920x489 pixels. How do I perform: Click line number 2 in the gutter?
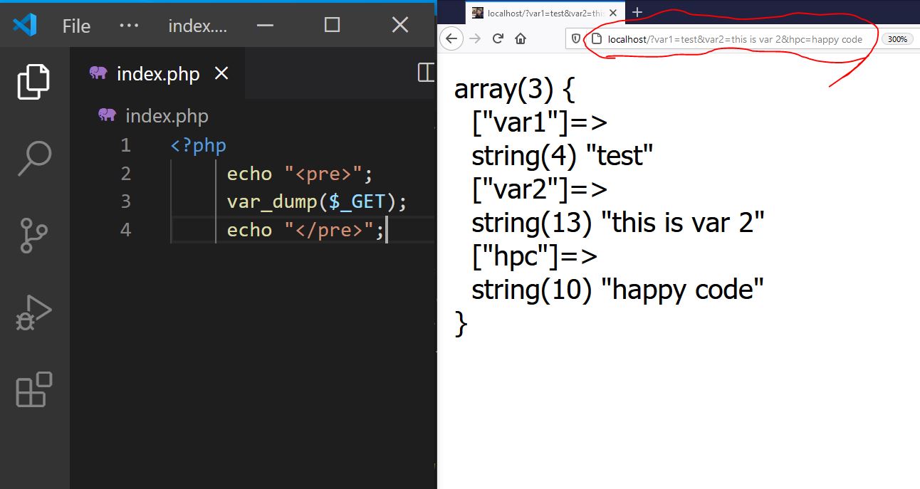pyautogui.click(x=126, y=174)
